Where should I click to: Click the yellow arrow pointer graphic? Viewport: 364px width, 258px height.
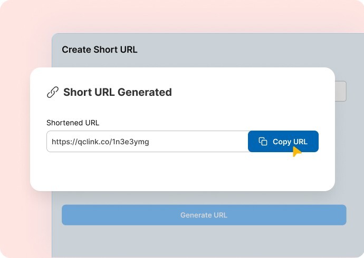coord(297,152)
